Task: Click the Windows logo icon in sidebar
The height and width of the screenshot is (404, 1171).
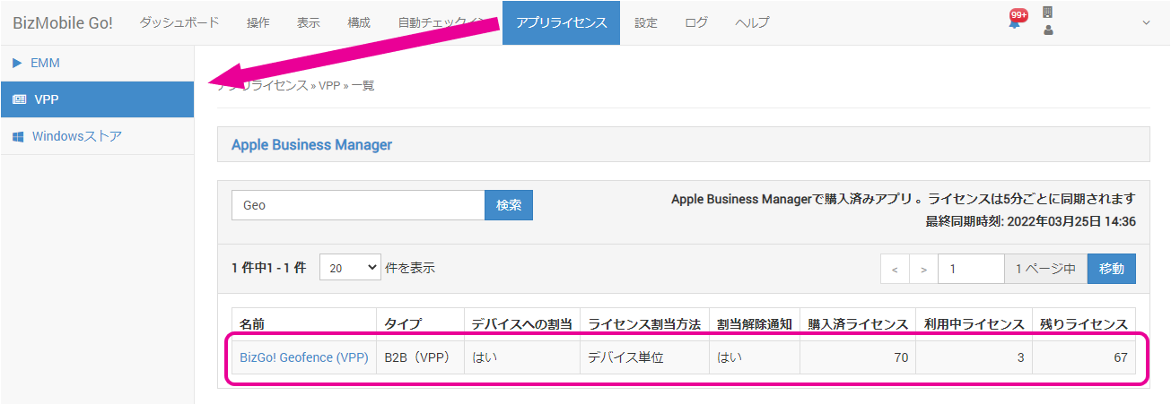Action: point(18,137)
